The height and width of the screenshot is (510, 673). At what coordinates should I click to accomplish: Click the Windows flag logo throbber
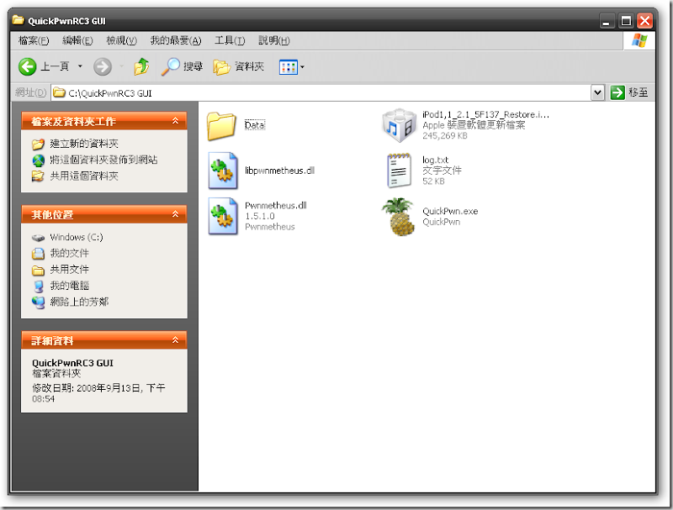(x=639, y=40)
